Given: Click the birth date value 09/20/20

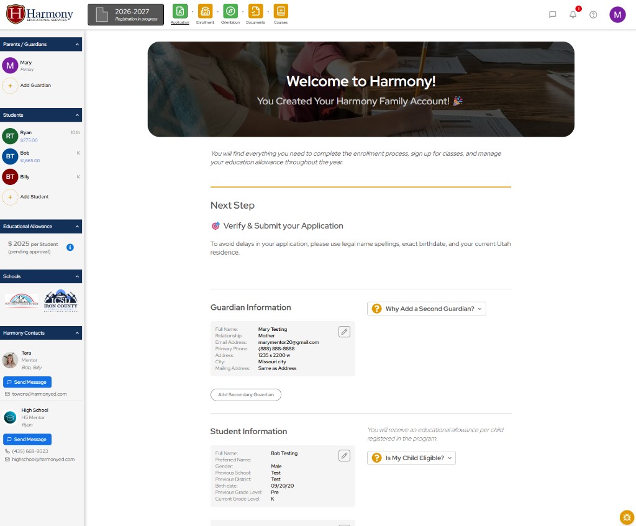Looking at the screenshot, I should [283, 486].
